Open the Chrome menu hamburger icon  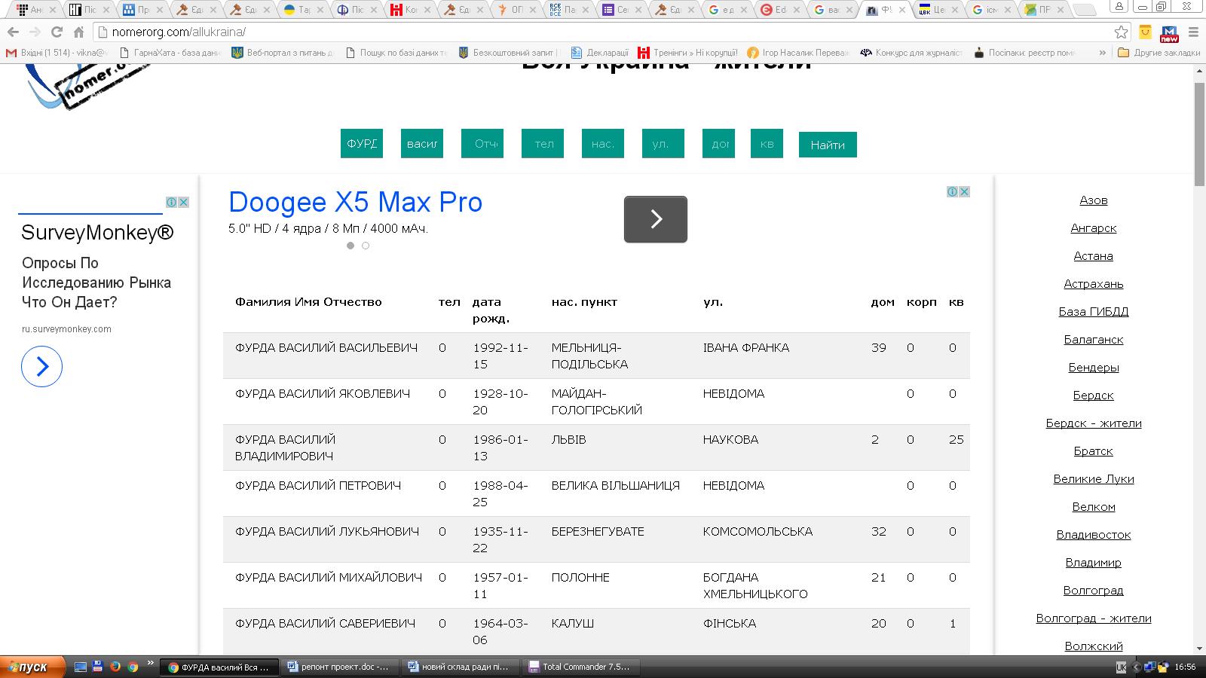point(1193,32)
